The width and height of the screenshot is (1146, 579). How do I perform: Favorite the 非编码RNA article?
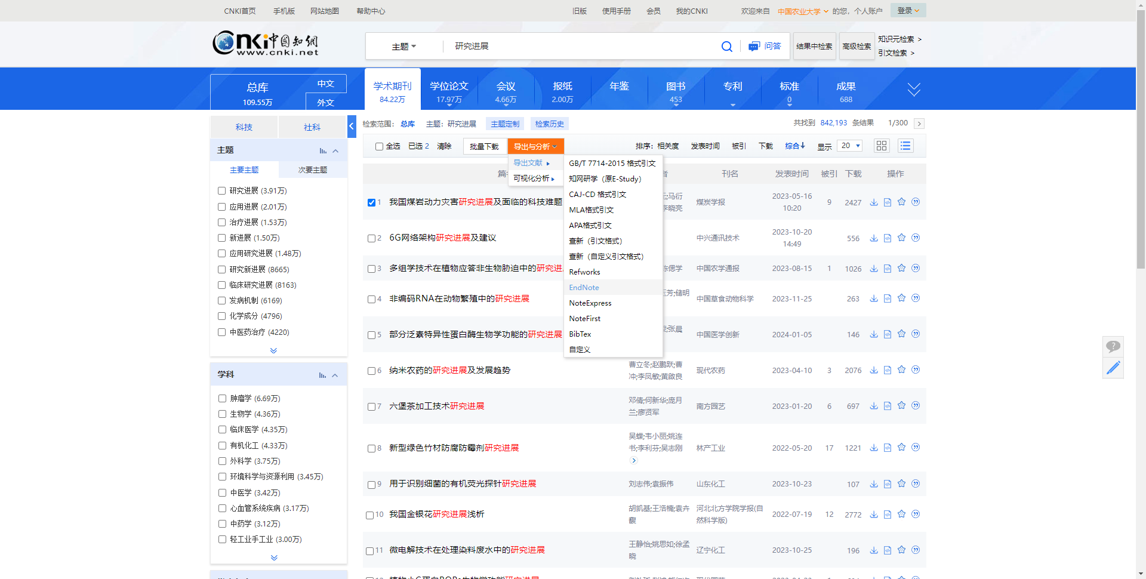tap(901, 298)
